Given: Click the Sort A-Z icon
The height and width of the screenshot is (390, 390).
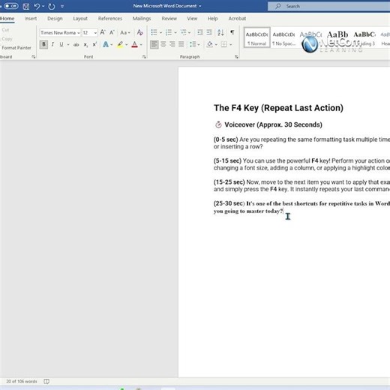Looking at the screenshot, I should [x=220, y=32].
